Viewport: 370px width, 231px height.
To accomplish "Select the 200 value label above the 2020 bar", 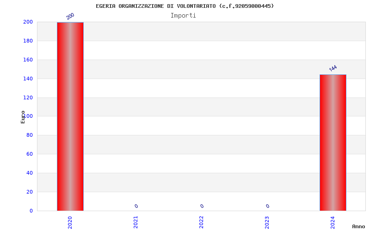I will pyautogui.click(x=70, y=16).
